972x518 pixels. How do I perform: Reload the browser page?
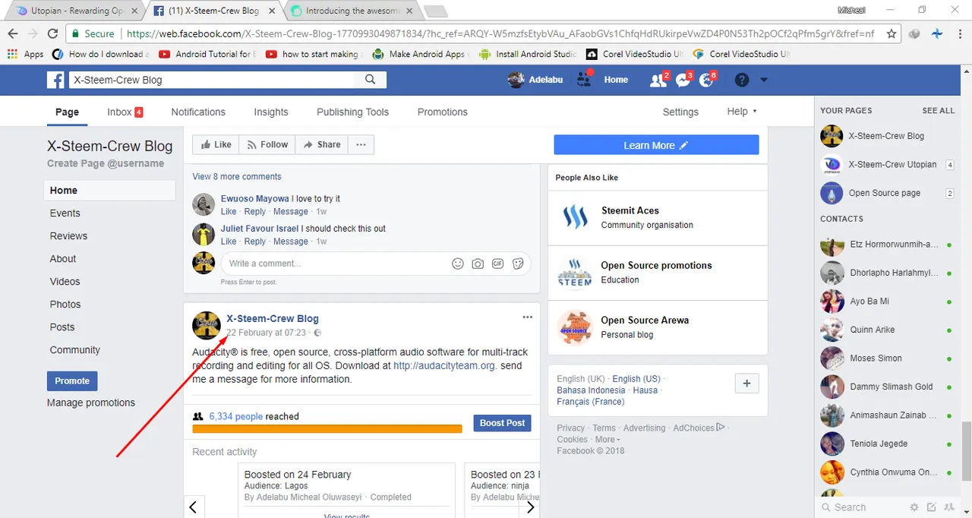(52, 34)
